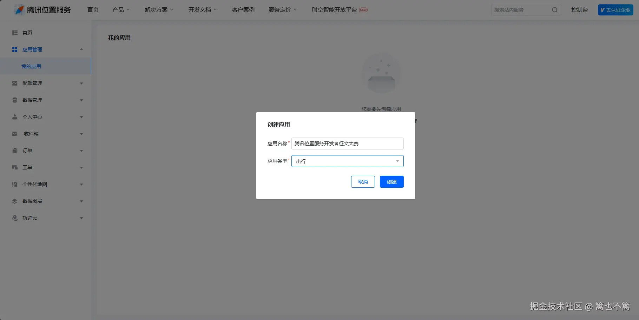Click the 创建 button
The height and width of the screenshot is (320, 639).
pyautogui.click(x=392, y=182)
